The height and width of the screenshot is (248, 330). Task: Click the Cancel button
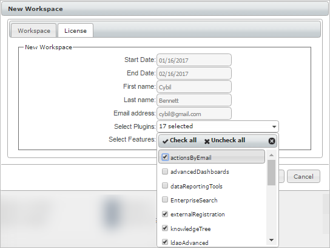click(303, 176)
